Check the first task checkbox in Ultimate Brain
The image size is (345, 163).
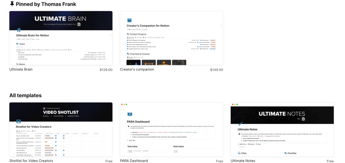(18, 52)
